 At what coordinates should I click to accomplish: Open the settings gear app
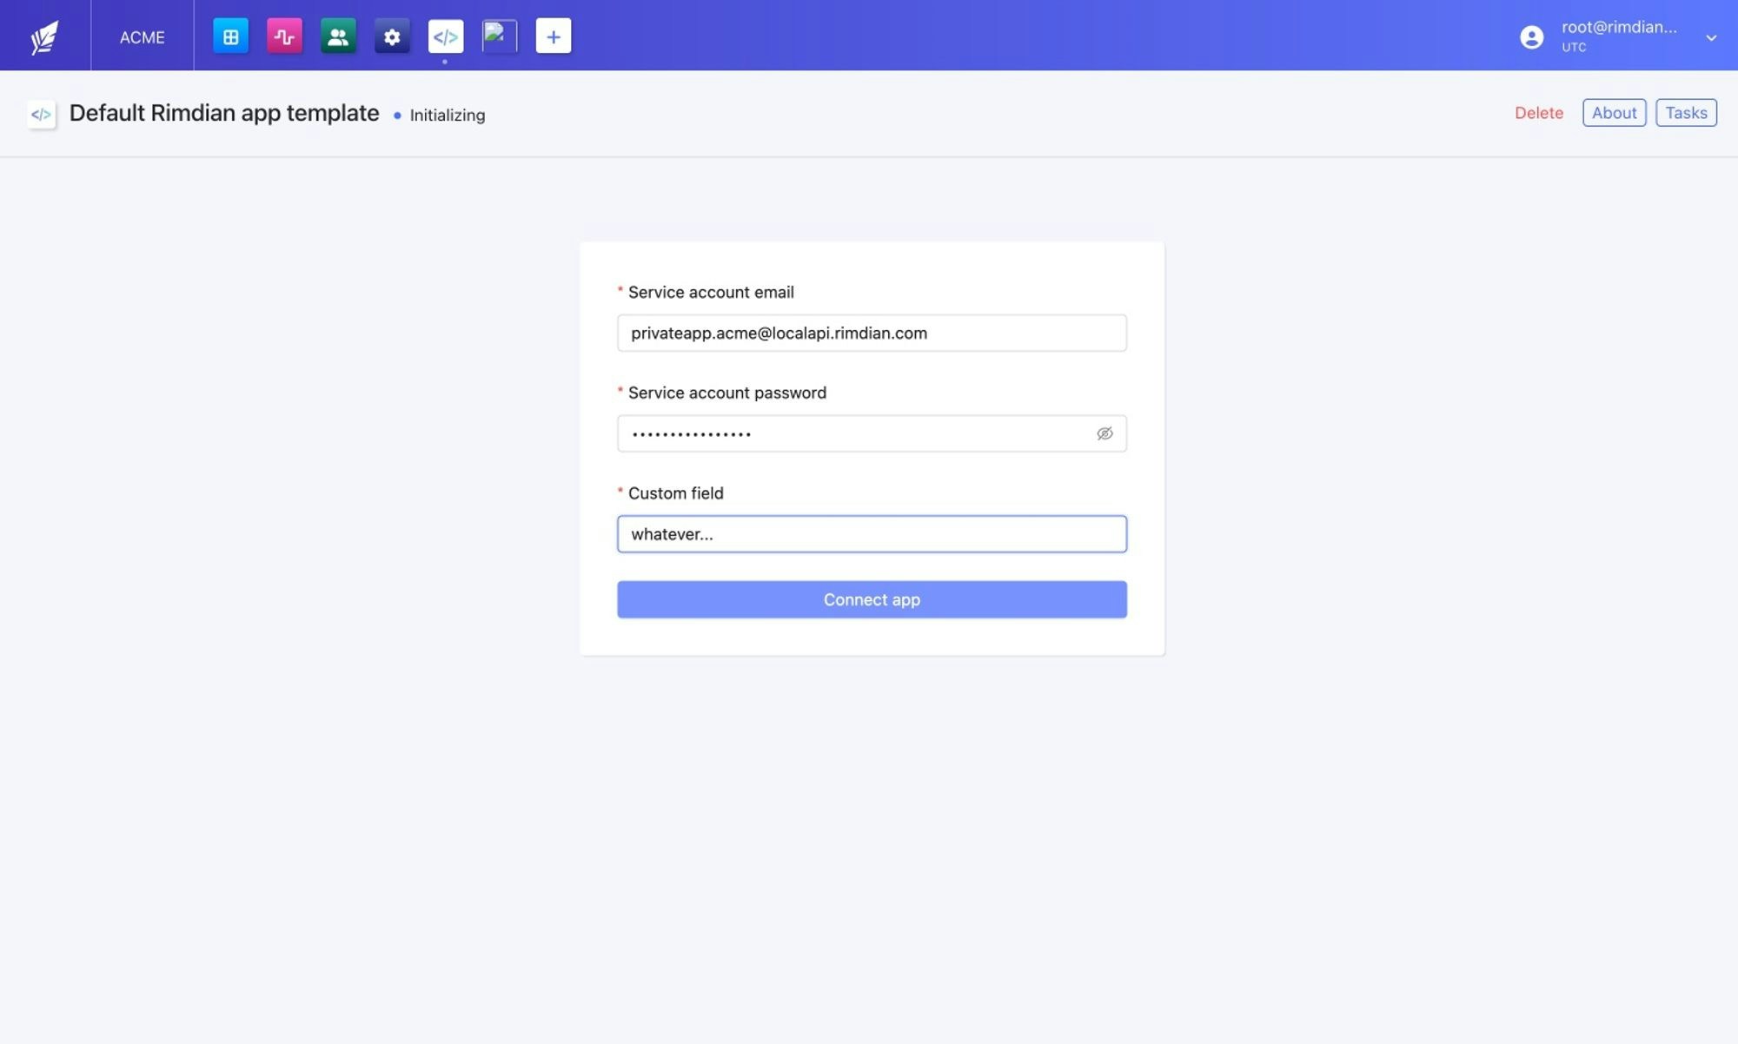[x=392, y=36]
